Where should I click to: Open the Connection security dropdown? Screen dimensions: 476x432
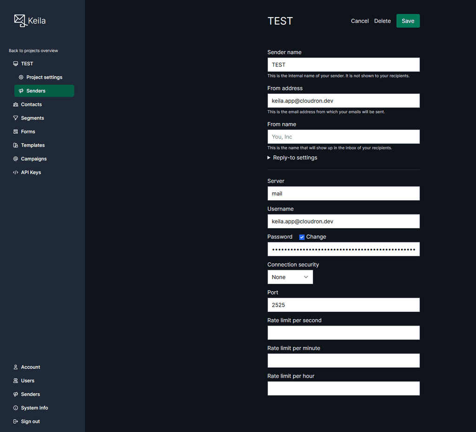290,277
